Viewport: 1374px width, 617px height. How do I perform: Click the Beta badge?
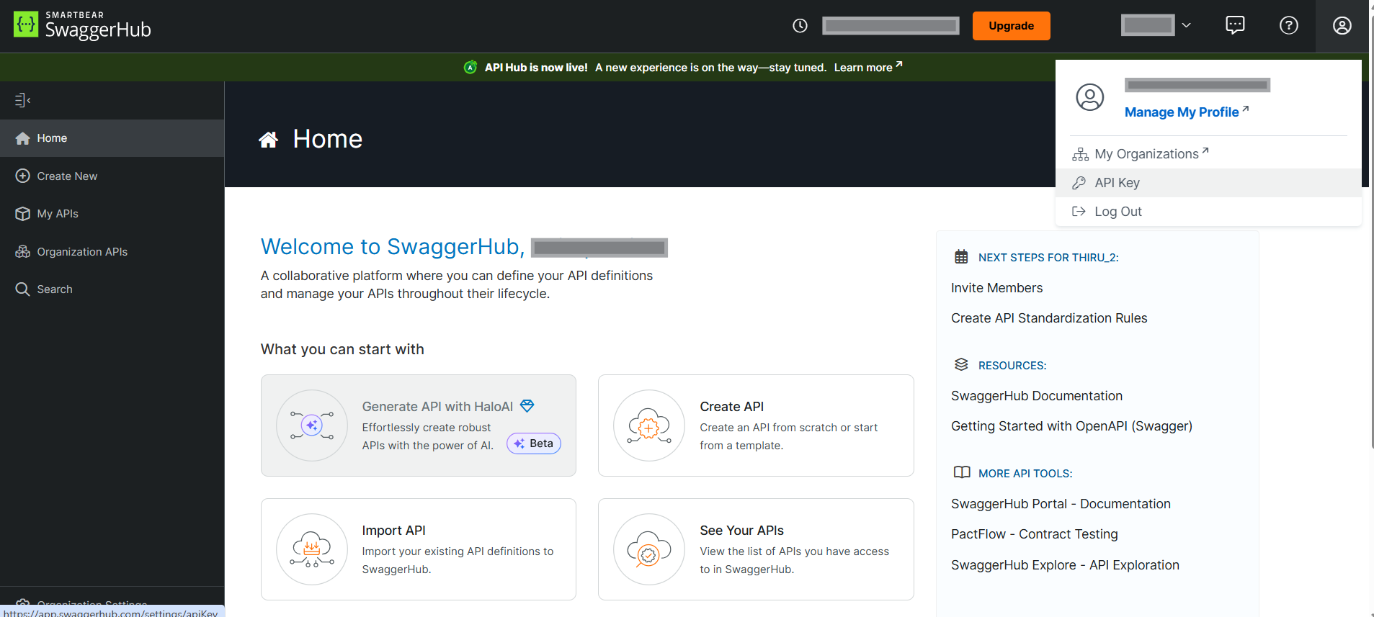click(534, 443)
